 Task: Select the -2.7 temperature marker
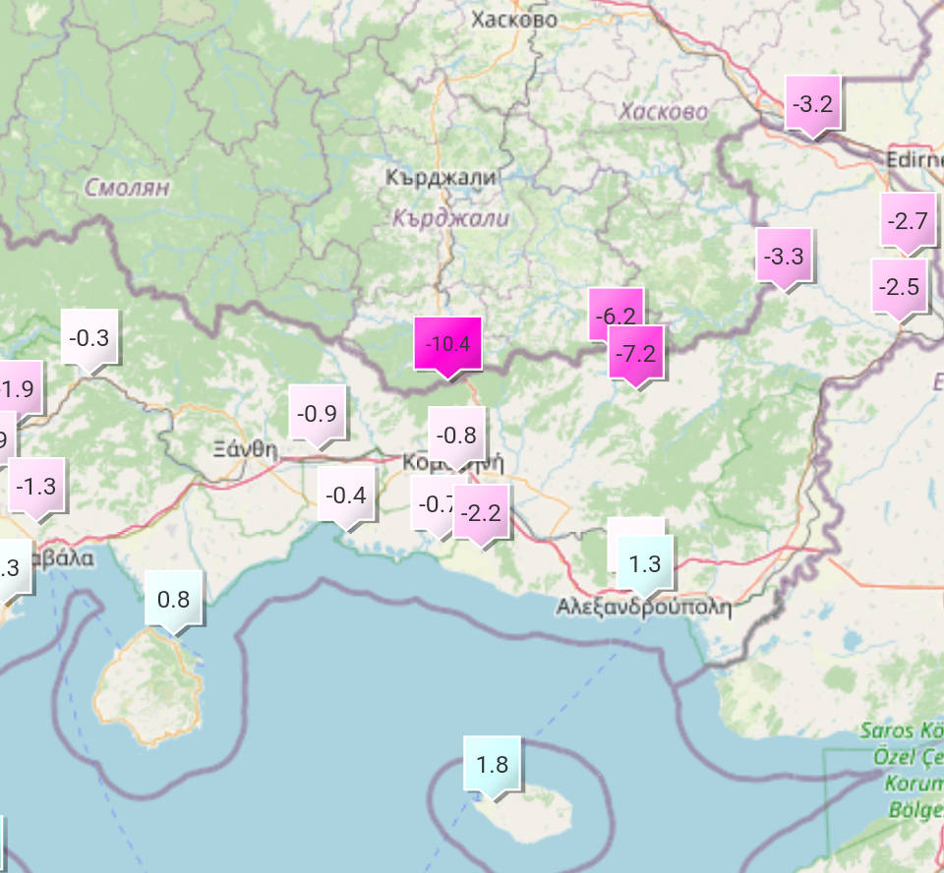tap(907, 221)
